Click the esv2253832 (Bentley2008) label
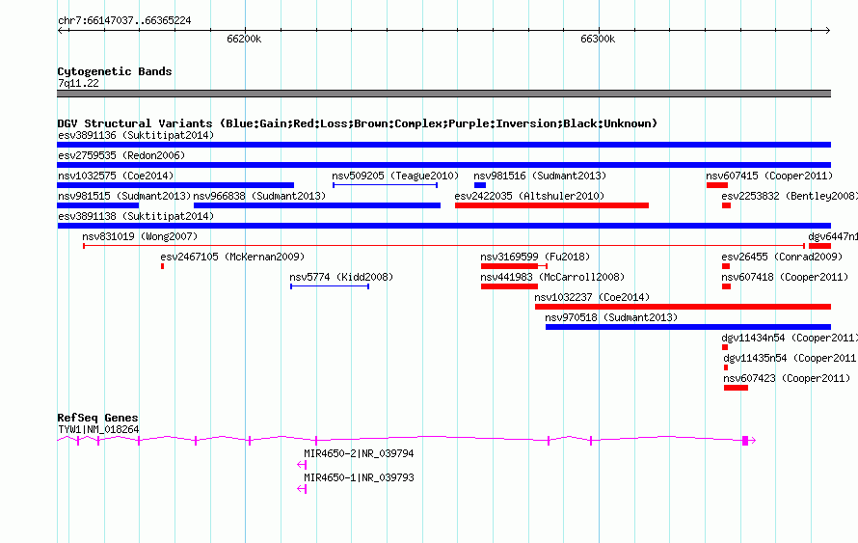This screenshot has width=858, height=543. pos(789,196)
